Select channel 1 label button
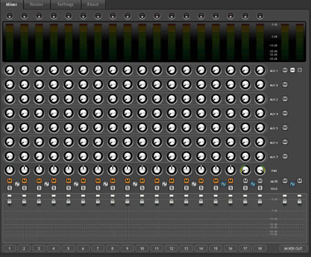 click(x=10, y=249)
